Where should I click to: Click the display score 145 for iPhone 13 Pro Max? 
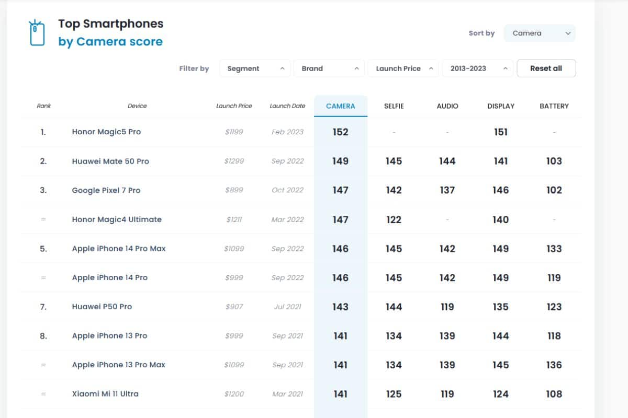(501, 365)
